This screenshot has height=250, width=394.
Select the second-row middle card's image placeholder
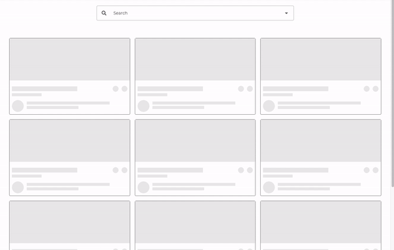(x=195, y=141)
